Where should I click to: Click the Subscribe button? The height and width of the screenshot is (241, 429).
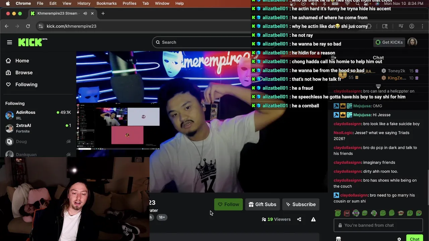click(301, 204)
